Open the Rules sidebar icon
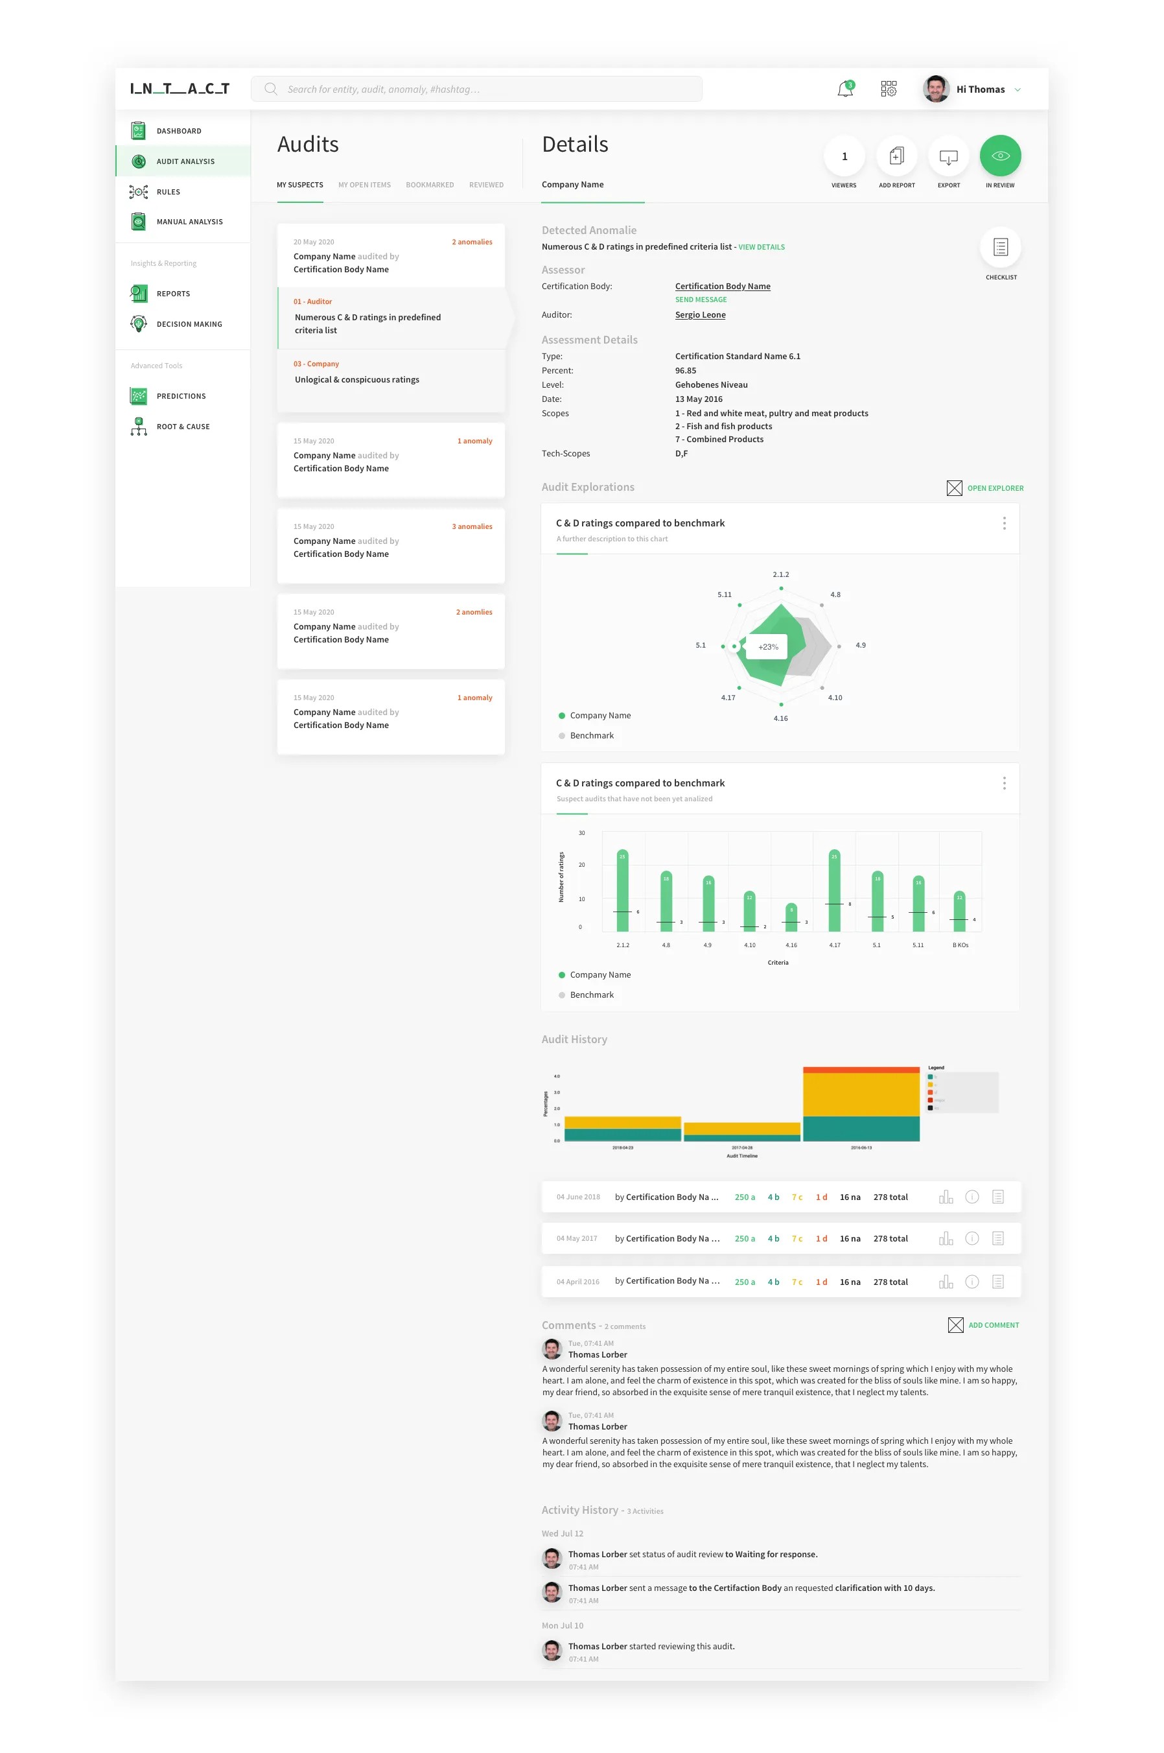1164x1753 pixels. coord(139,193)
